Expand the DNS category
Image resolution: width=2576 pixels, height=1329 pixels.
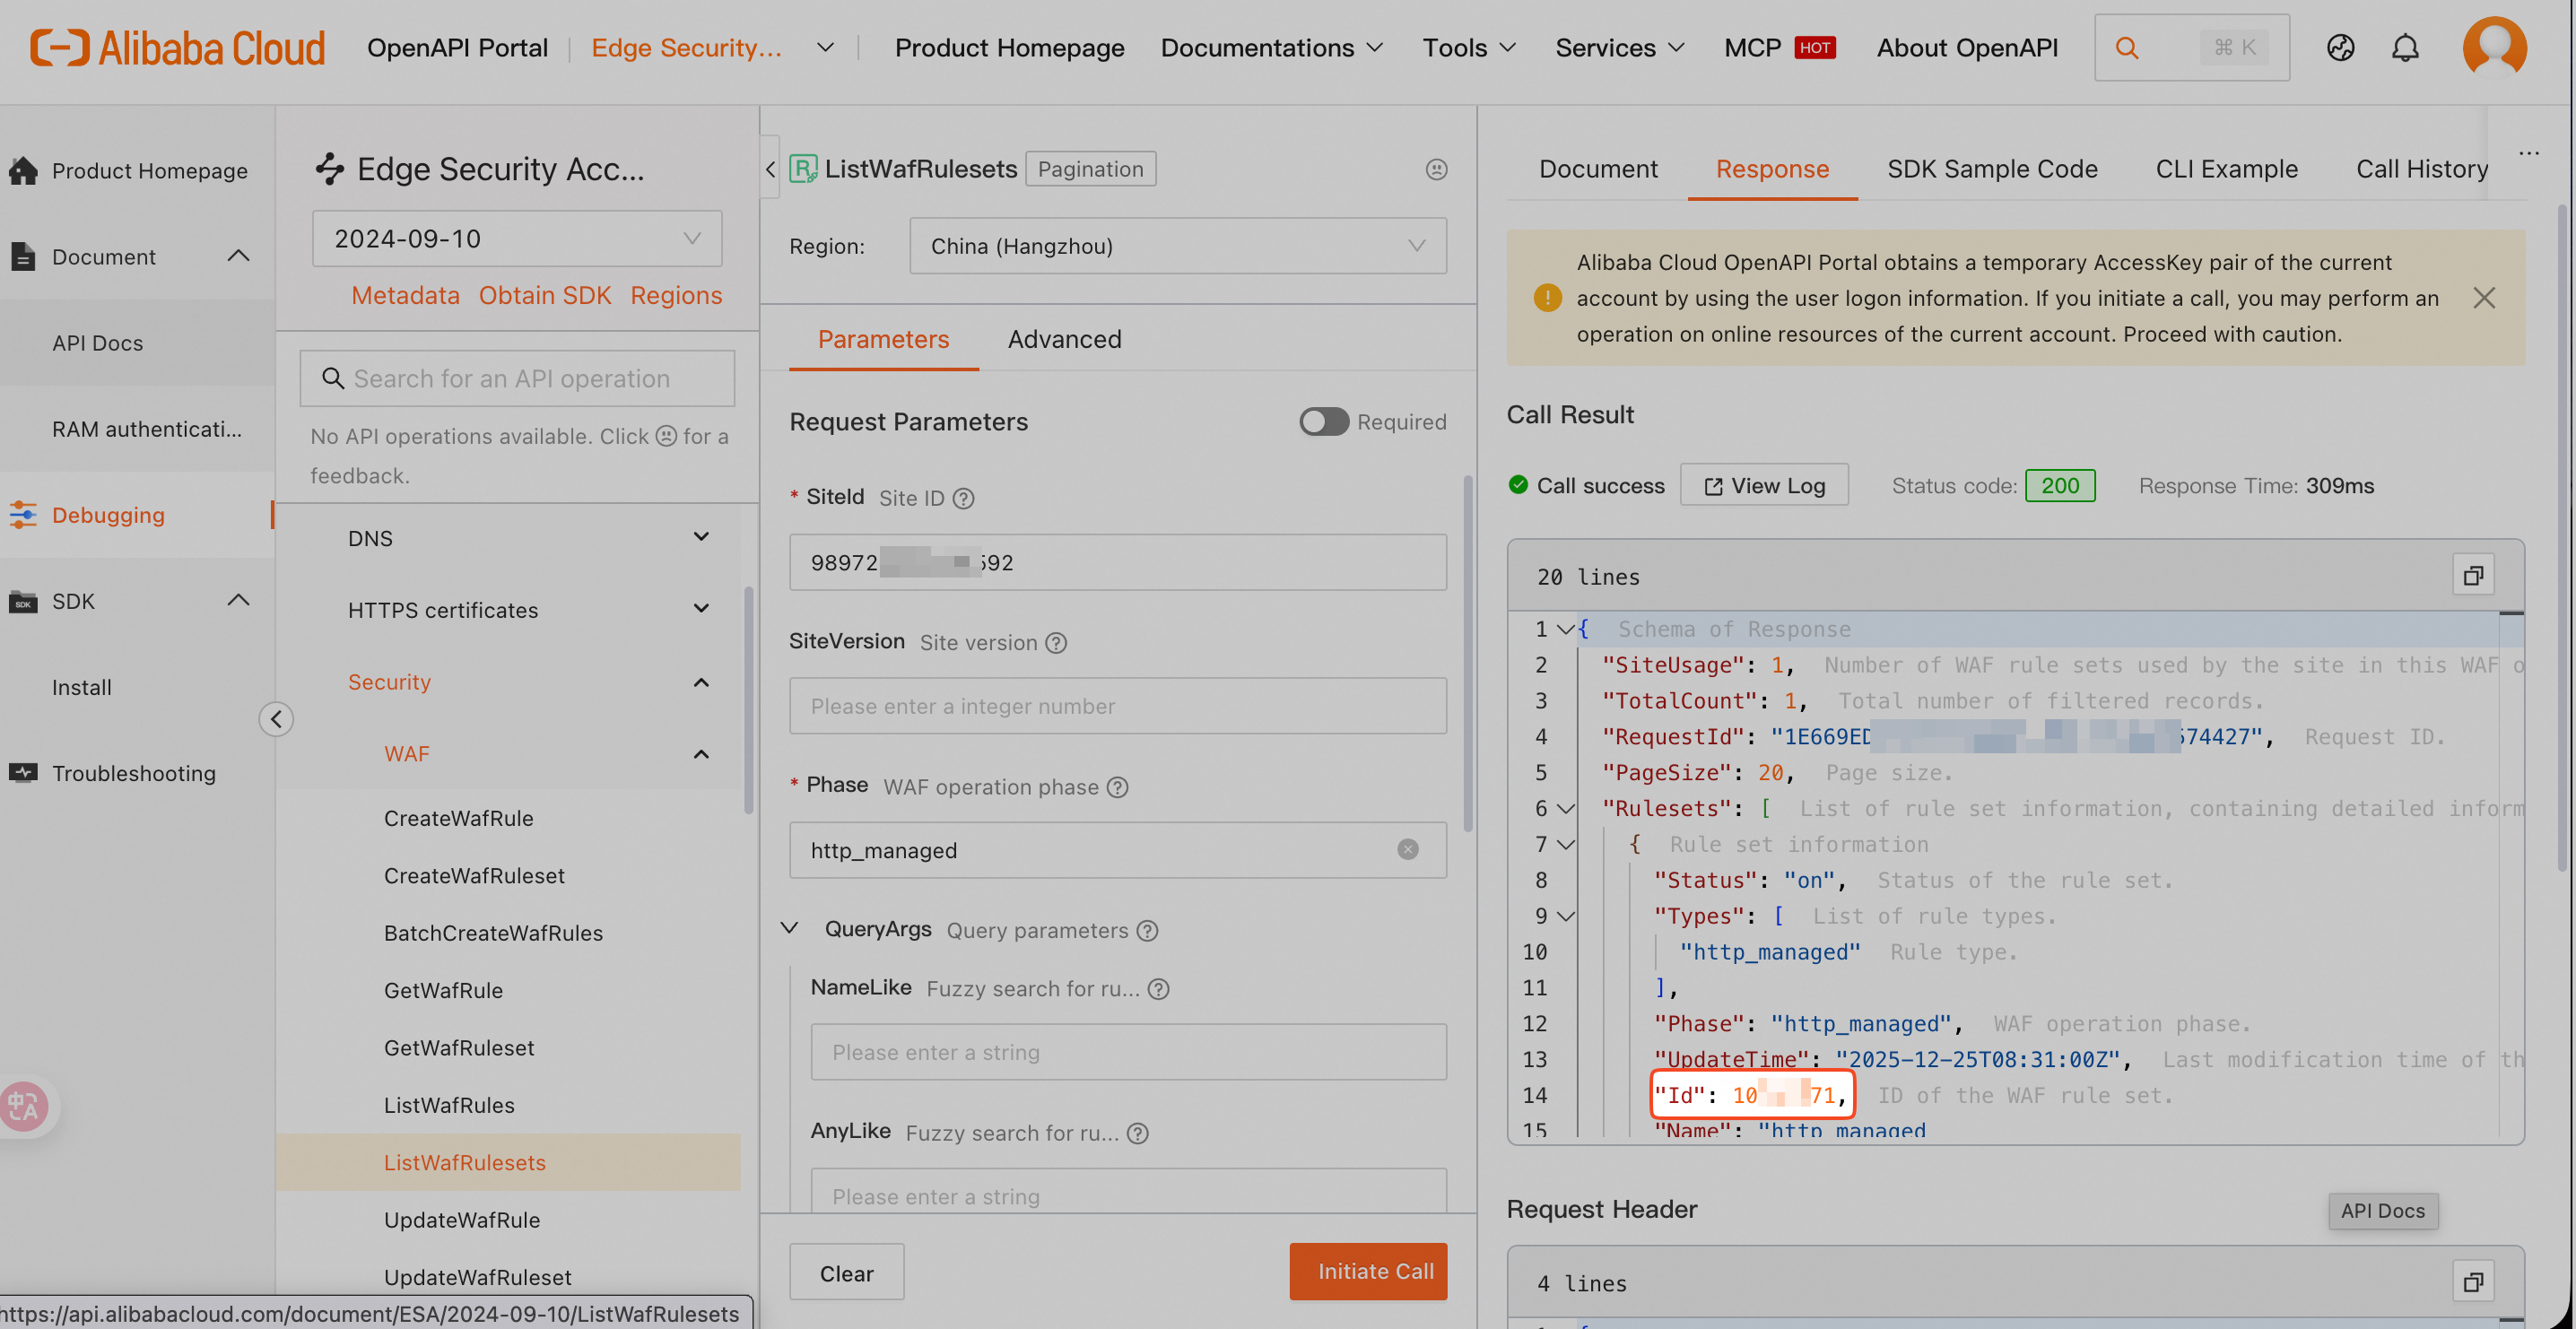pos(701,538)
